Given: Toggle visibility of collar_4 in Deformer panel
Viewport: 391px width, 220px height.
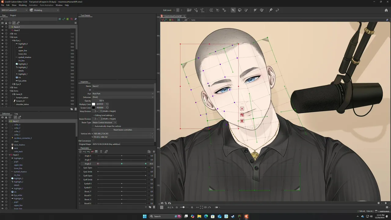Looking at the screenshot, I should (x=2, y=125).
